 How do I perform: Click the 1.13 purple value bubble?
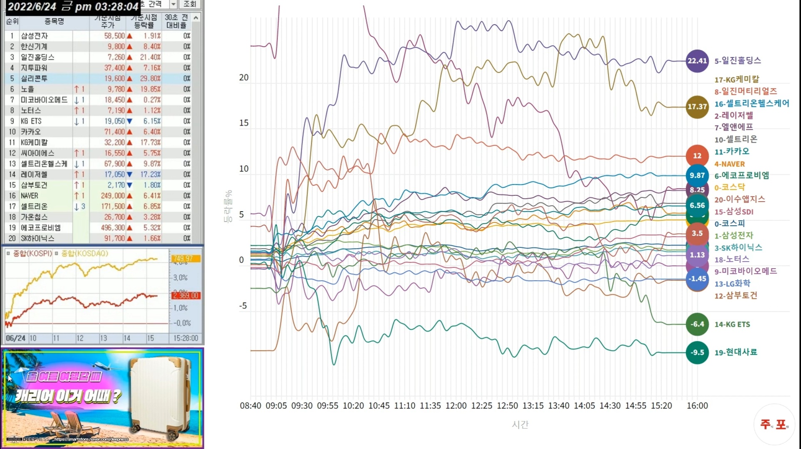coord(697,255)
